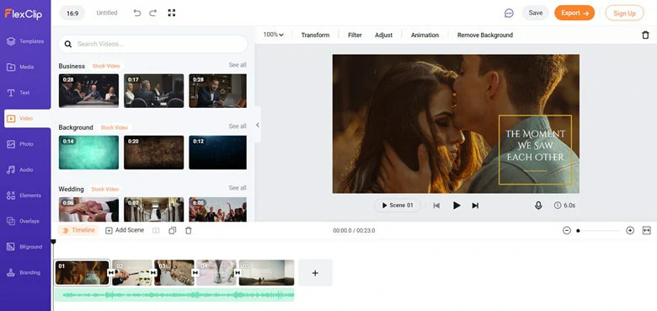
Task: Open the BKground panel in sidebar
Action: (25, 247)
